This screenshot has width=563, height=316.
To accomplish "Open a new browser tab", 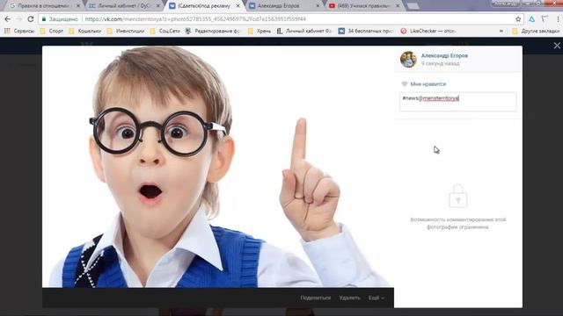I will tap(413, 6).
